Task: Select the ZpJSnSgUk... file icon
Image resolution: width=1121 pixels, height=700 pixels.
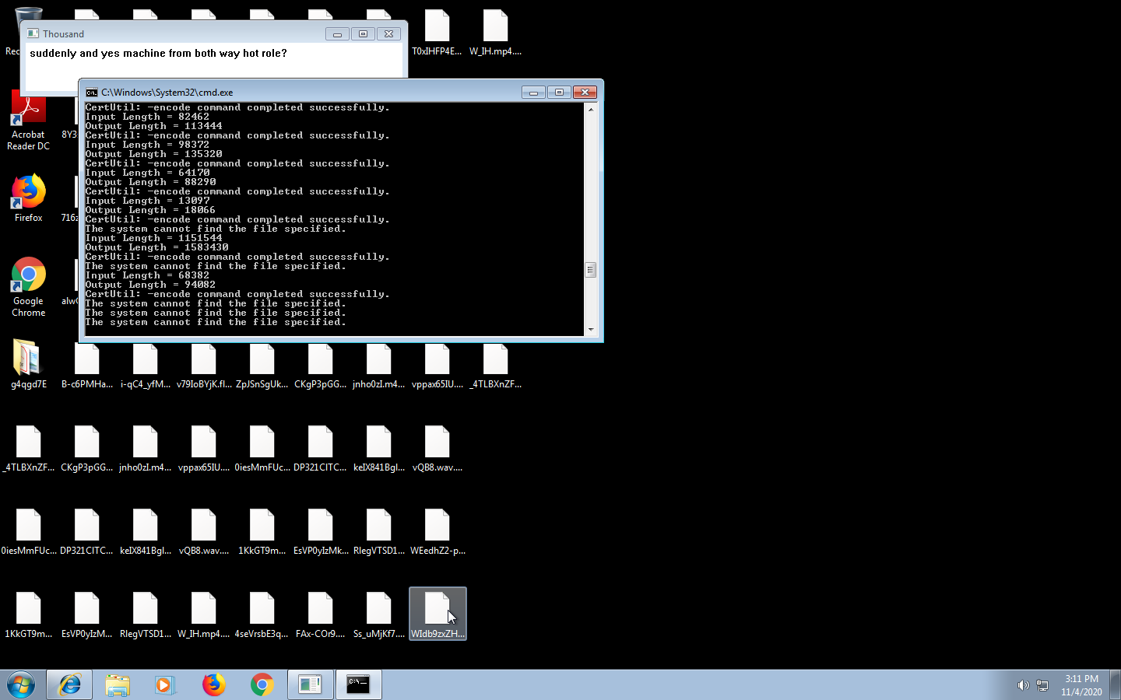Action: (262, 364)
